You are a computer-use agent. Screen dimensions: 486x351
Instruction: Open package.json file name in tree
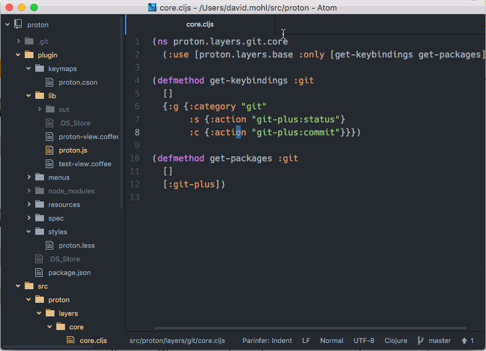[x=69, y=273]
